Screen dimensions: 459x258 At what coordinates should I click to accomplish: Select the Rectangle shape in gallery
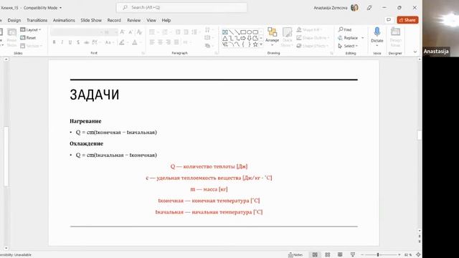tap(243, 32)
